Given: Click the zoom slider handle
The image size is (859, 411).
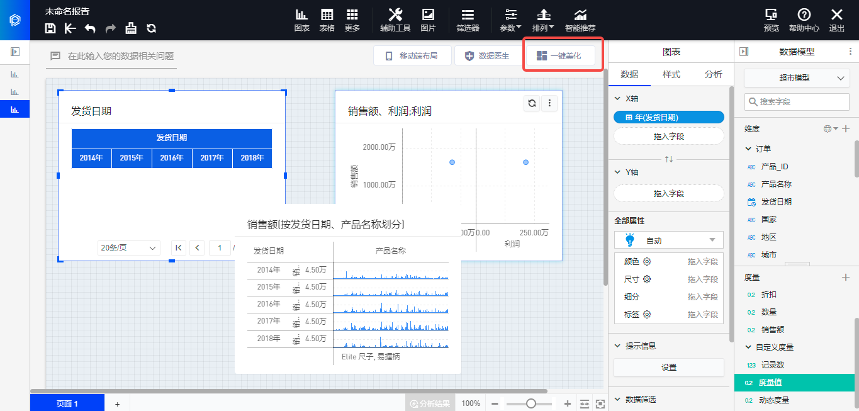Looking at the screenshot, I should click(x=531, y=403).
